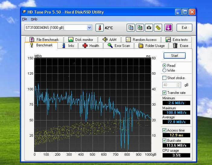Expand the ST31000340NS drive dropdown
Image resolution: width=212 pixels, height=165 pixels.
89,28
